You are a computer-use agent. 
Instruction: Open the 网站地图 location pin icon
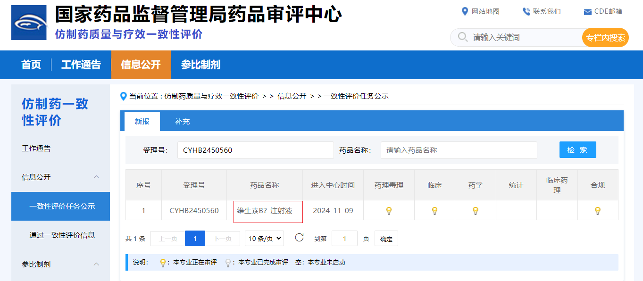point(465,11)
